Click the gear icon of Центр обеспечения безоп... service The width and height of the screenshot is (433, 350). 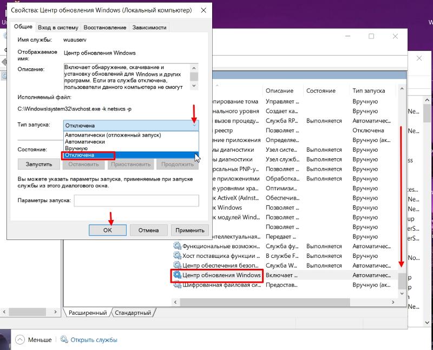click(177, 265)
